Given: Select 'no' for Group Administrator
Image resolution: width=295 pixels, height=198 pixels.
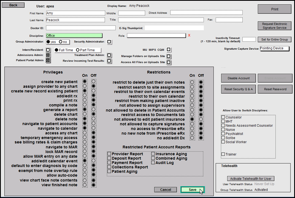Looking at the screenshot, I should pos(61,42).
